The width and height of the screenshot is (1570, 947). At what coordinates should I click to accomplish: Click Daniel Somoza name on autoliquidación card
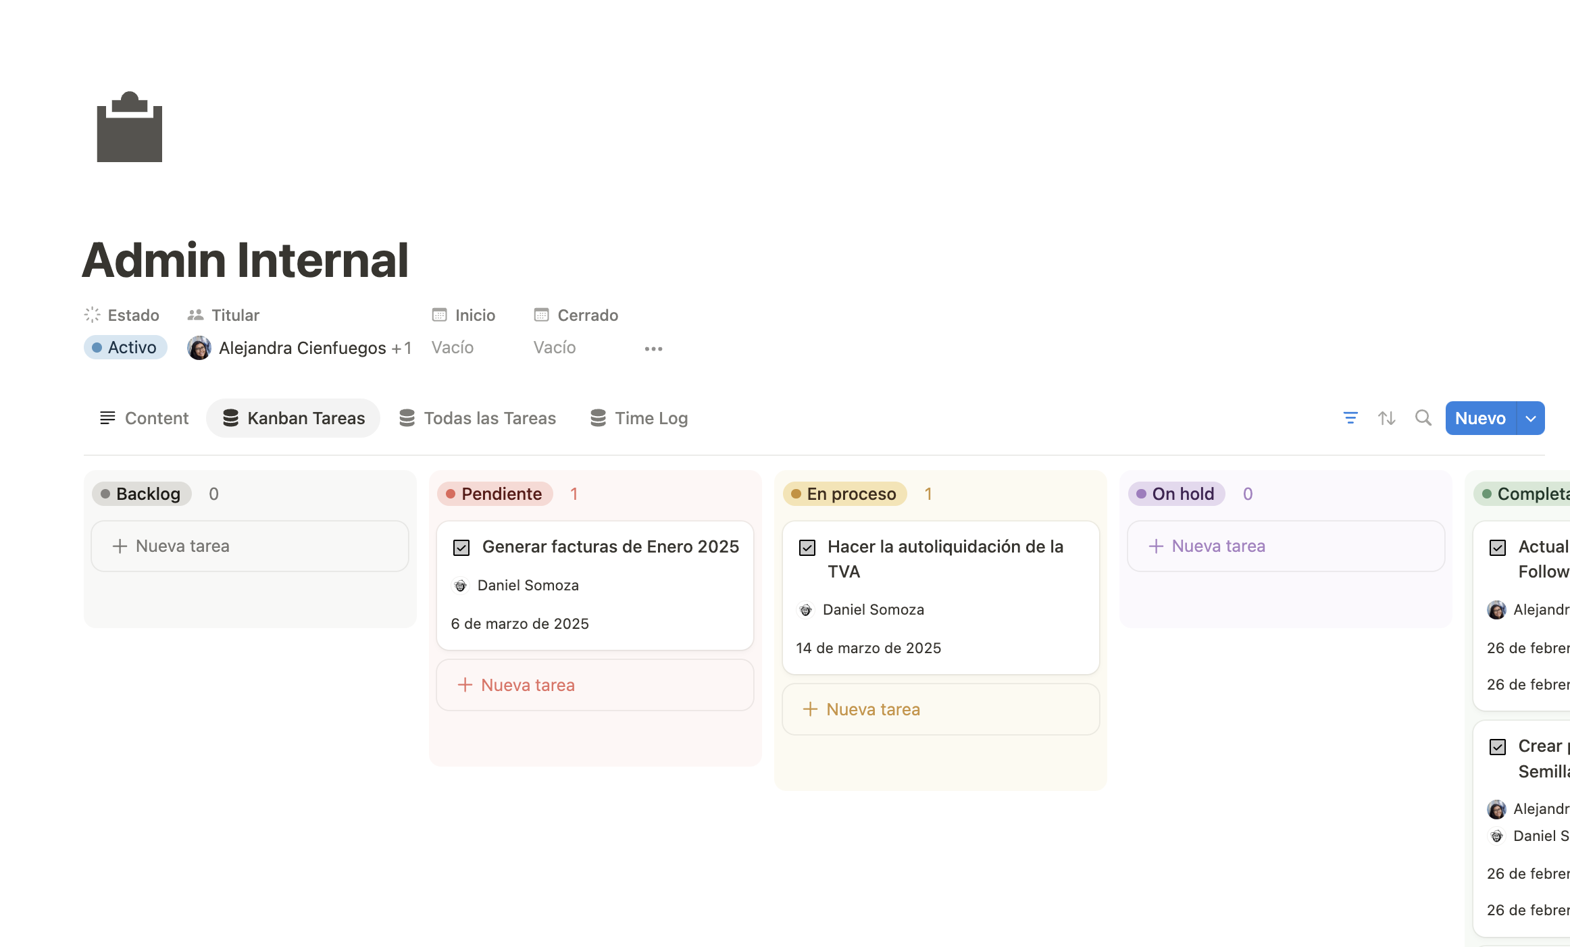point(873,609)
